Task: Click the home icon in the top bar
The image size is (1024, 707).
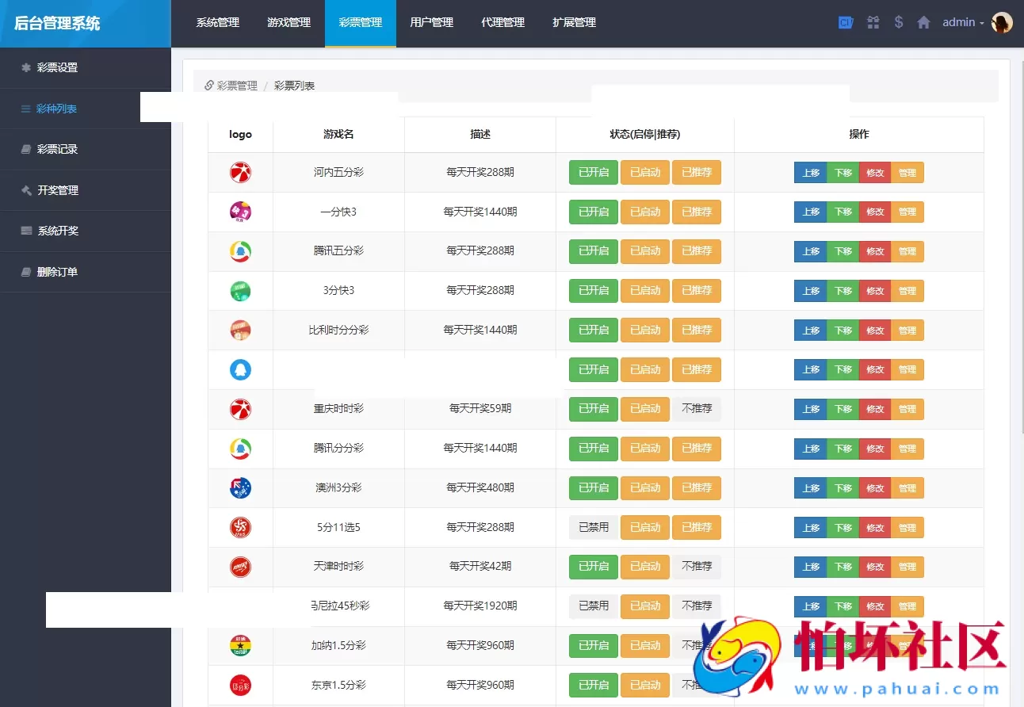Action: (x=923, y=22)
